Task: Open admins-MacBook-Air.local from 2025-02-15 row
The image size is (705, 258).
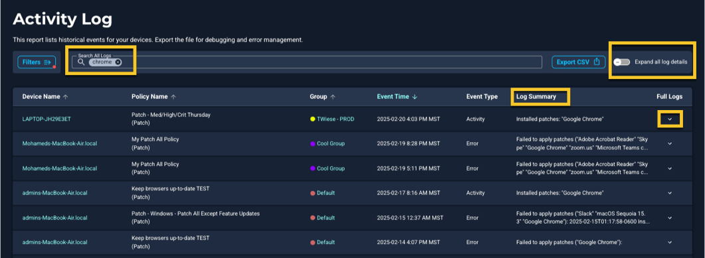Action: (x=55, y=218)
